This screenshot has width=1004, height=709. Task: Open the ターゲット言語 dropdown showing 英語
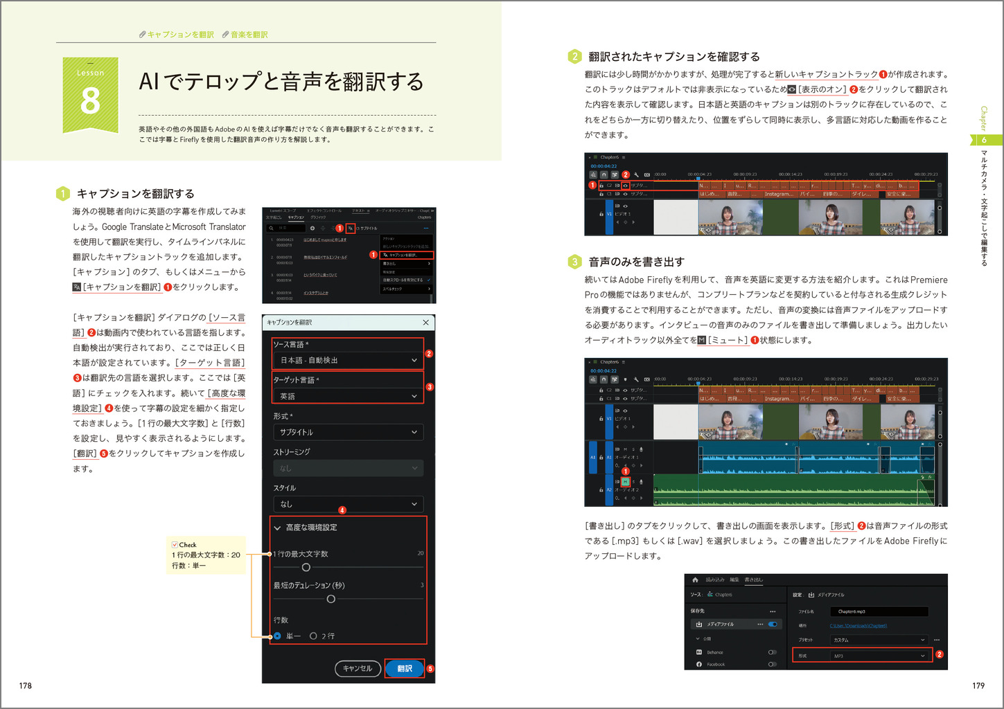pos(347,396)
